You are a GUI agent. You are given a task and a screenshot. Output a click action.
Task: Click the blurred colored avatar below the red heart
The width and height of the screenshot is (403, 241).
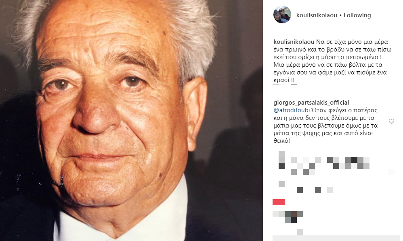coord(288,217)
